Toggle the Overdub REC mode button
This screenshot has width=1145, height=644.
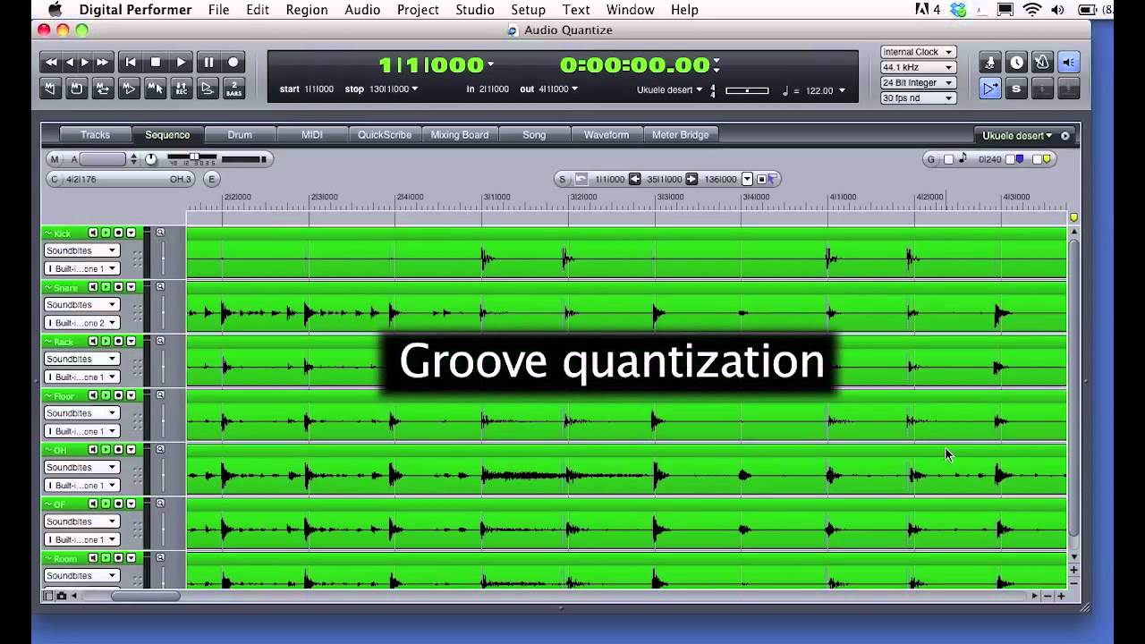coord(182,88)
